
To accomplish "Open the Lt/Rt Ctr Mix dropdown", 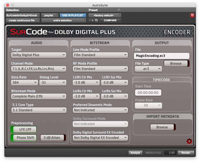I will (x=86, y=83).
